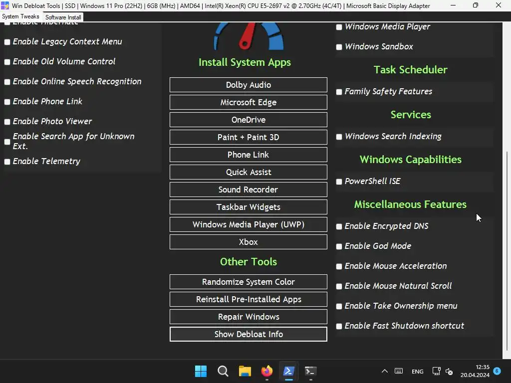Screen dimensions: 511x383
Task: Open network status tray icon
Action: pos(436,371)
